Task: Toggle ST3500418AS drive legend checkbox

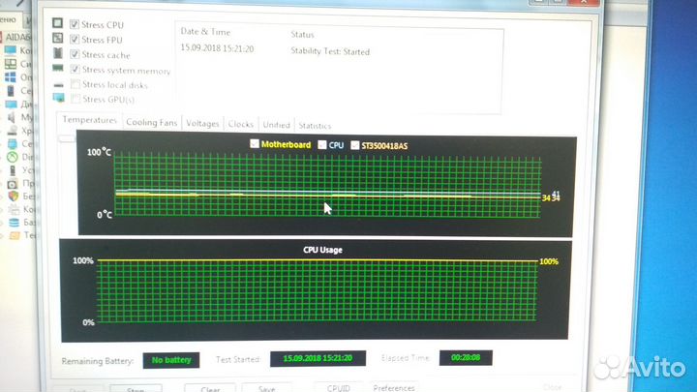Action: (354, 145)
